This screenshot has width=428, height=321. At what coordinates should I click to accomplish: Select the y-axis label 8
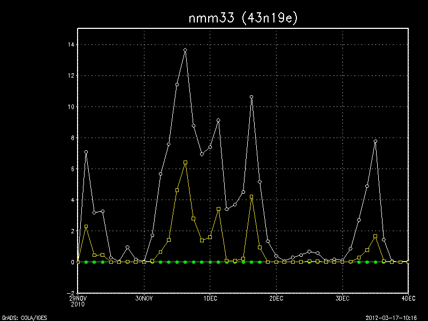tap(73, 138)
